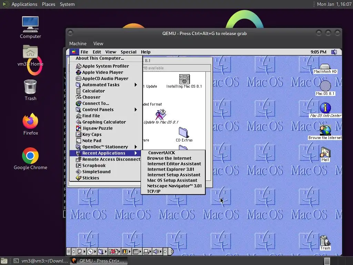Select the Mac OS 8.1 disc icon
Screen dimensions: 353x265
325,88
